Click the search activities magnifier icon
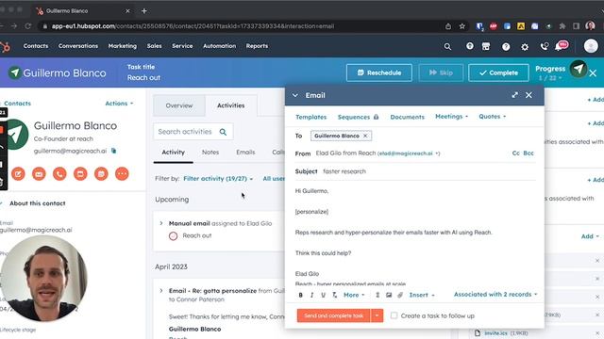 coord(223,132)
